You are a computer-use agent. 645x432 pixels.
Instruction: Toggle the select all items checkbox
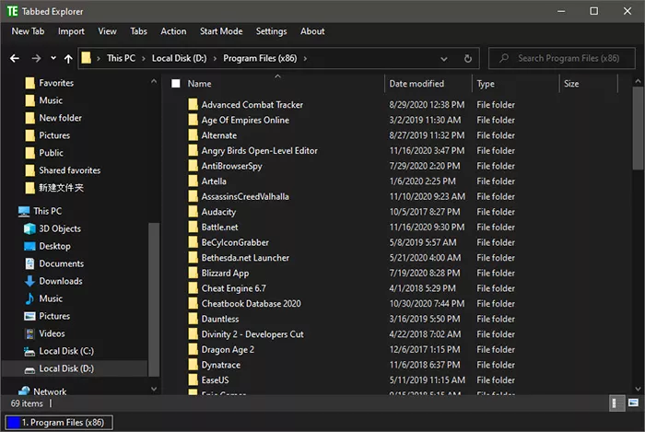coord(176,84)
